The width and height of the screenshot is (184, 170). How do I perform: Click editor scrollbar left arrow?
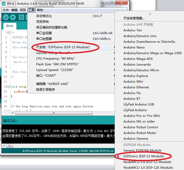pos(12,113)
